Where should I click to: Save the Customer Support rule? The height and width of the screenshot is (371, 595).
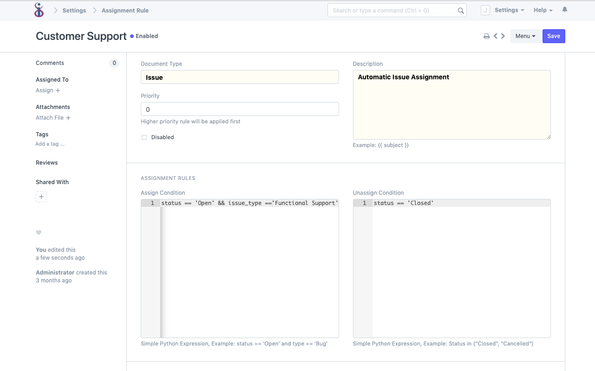pos(554,36)
